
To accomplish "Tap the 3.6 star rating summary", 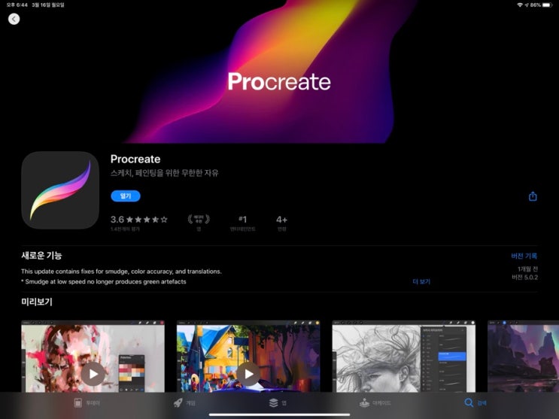I will [139, 223].
